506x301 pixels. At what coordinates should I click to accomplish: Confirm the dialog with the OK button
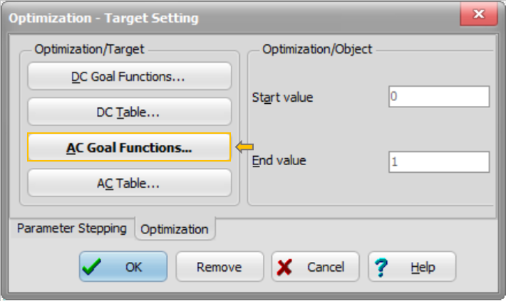[x=123, y=267]
